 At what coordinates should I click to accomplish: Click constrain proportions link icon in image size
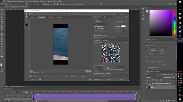108,68
